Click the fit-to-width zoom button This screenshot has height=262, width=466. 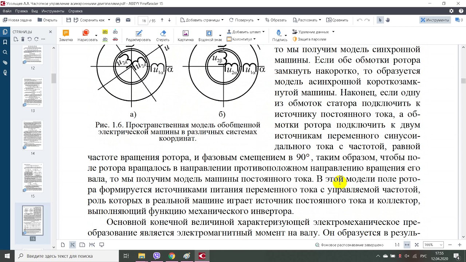pyautogui.click(x=407, y=245)
